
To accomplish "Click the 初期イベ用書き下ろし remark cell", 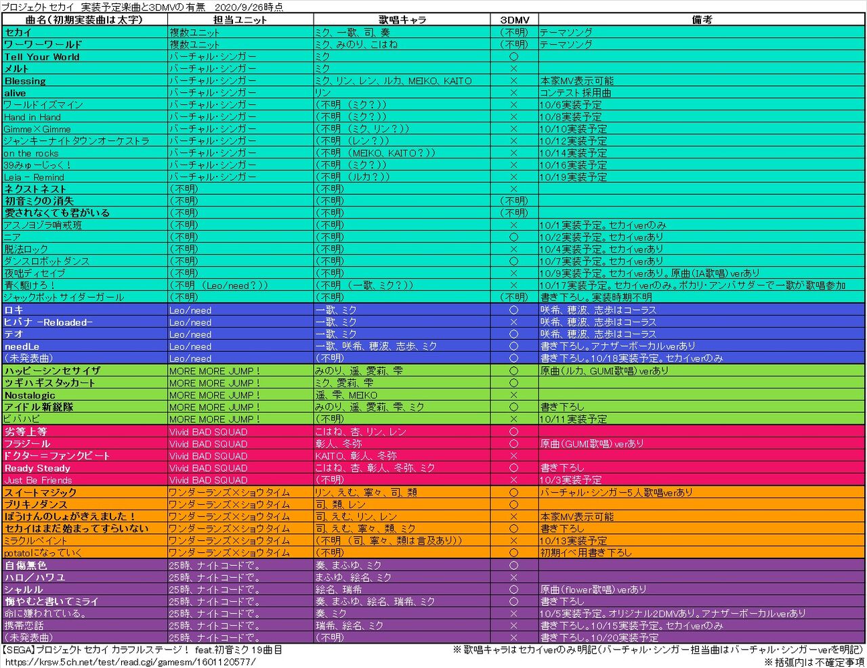I will [702, 553].
